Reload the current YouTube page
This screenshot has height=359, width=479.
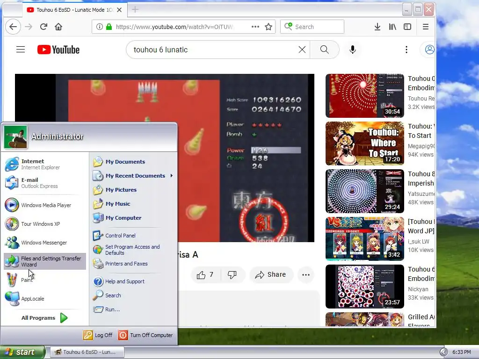pyautogui.click(x=44, y=27)
